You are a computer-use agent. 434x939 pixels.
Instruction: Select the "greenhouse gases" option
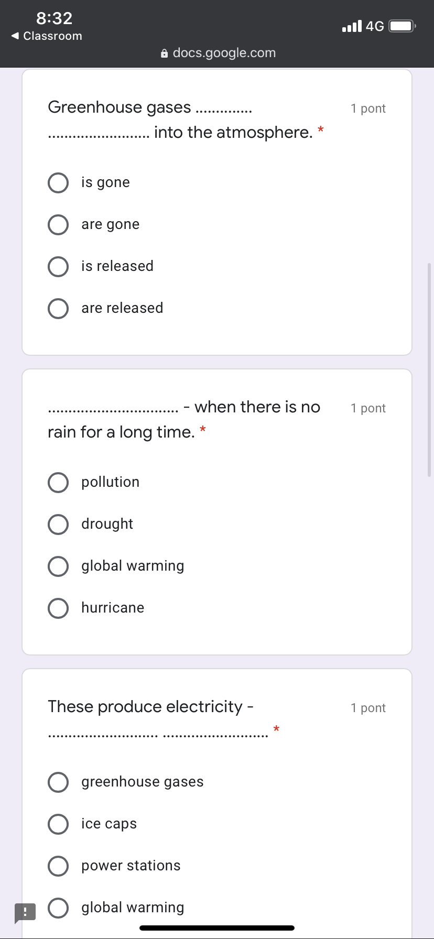[x=58, y=782]
